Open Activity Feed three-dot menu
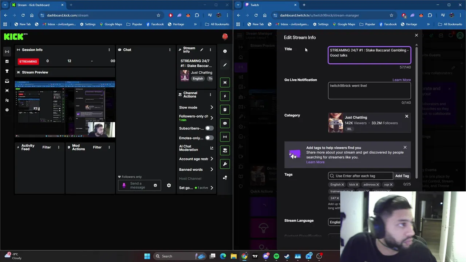Image resolution: width=466 pixels, height=262 pixels. click(59, 147)
